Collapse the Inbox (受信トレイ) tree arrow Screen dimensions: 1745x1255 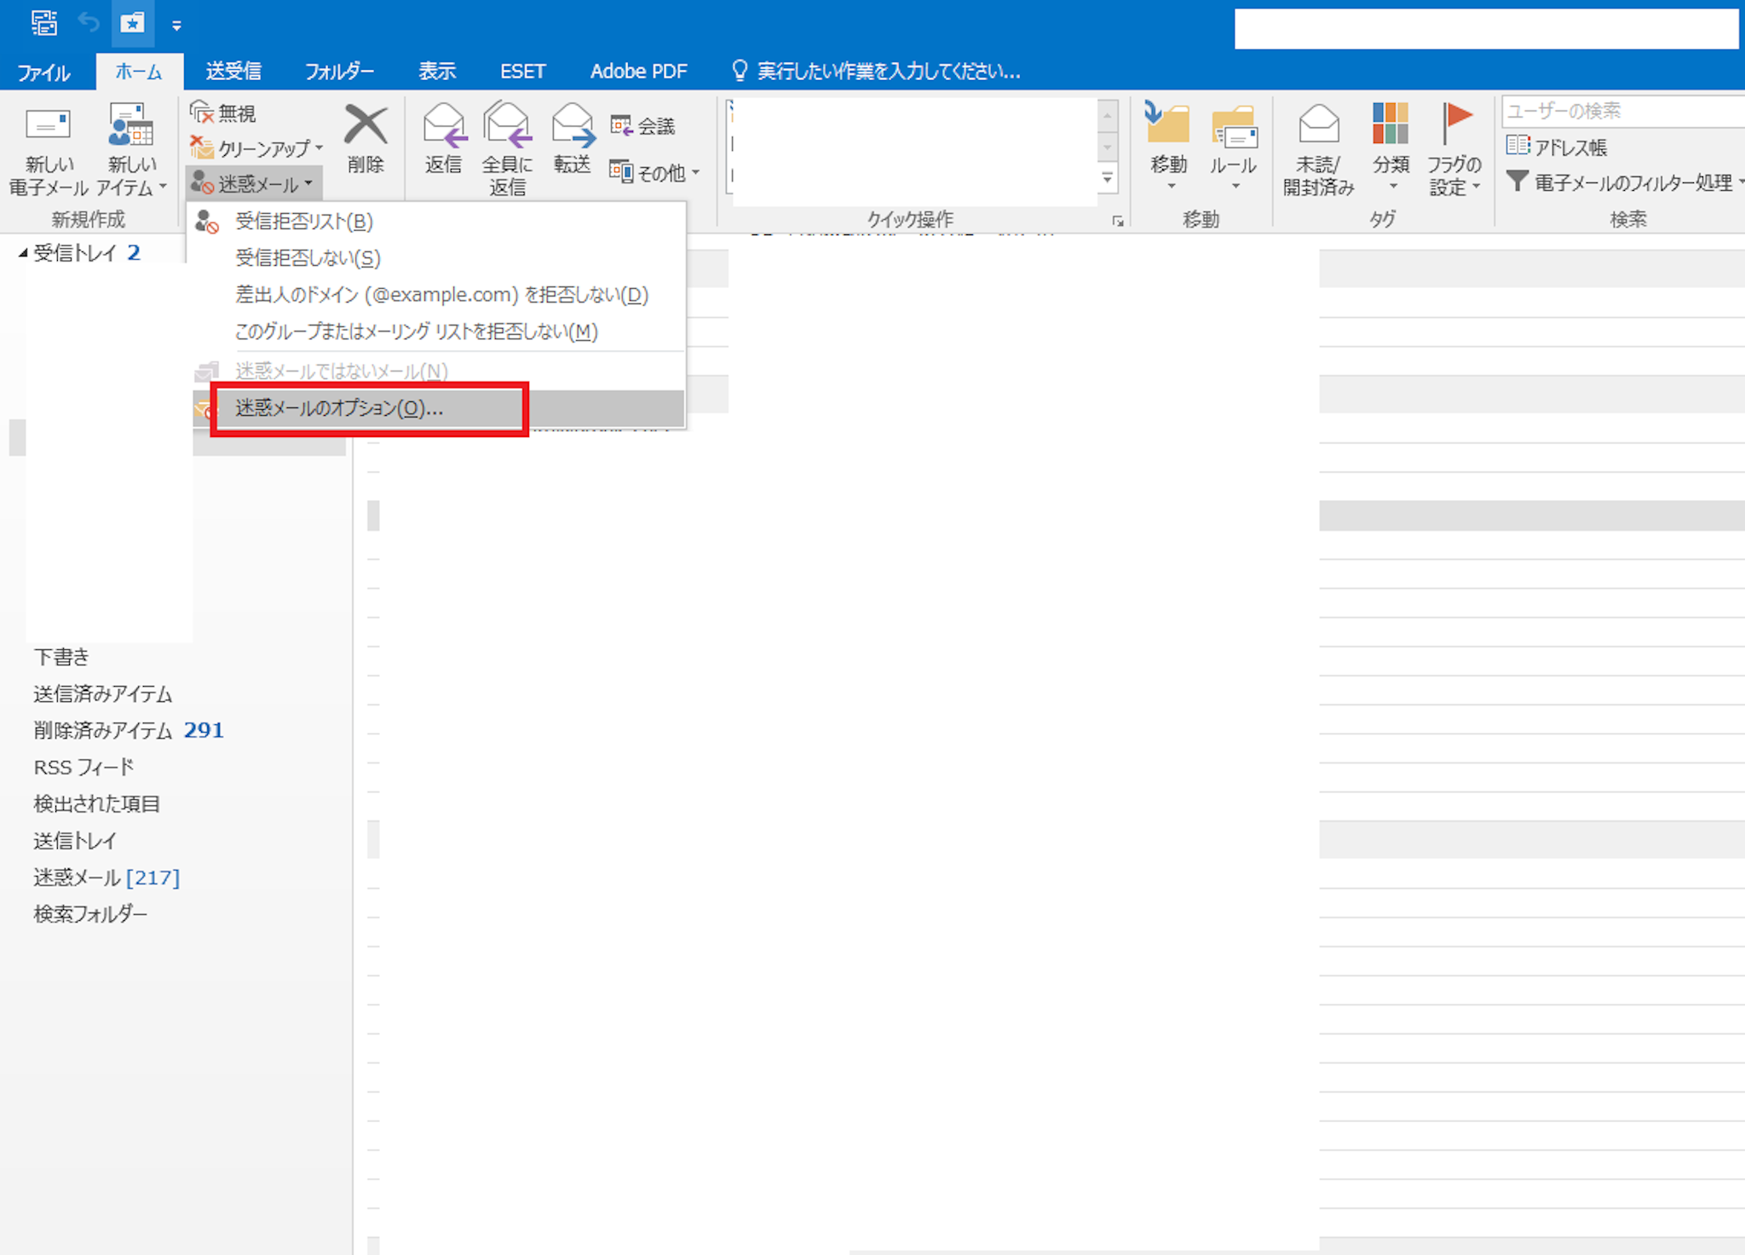(23, 253)
